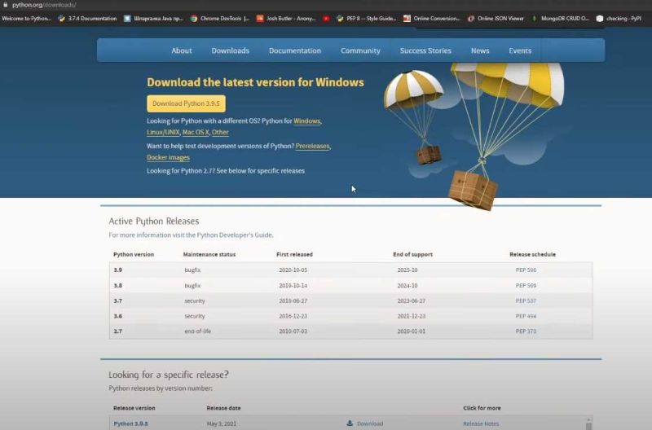Open the checking - PyPI bookmark icon

[600, 19]
